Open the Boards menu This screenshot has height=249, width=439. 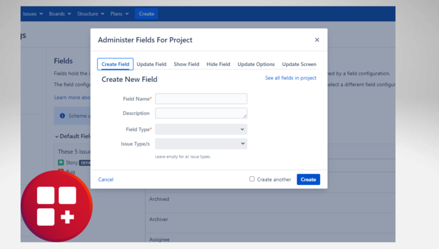tap(60, 14)
